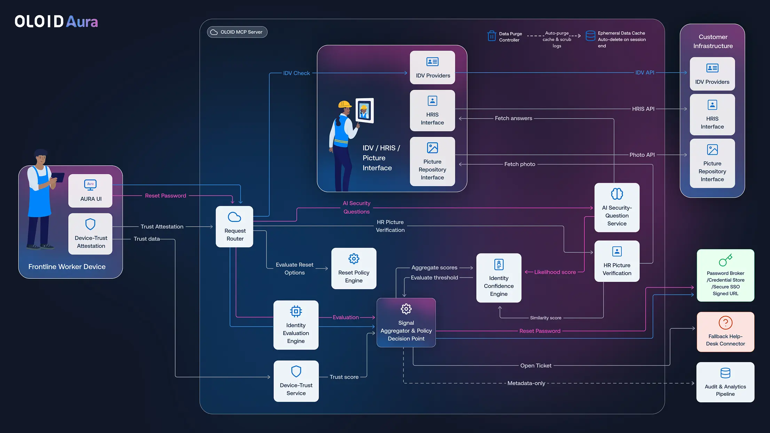The image size is (770, 433).
Task: Select the Device-Trust Attestation shield icon
Action: pyautogui.click(x=90, y=224)
